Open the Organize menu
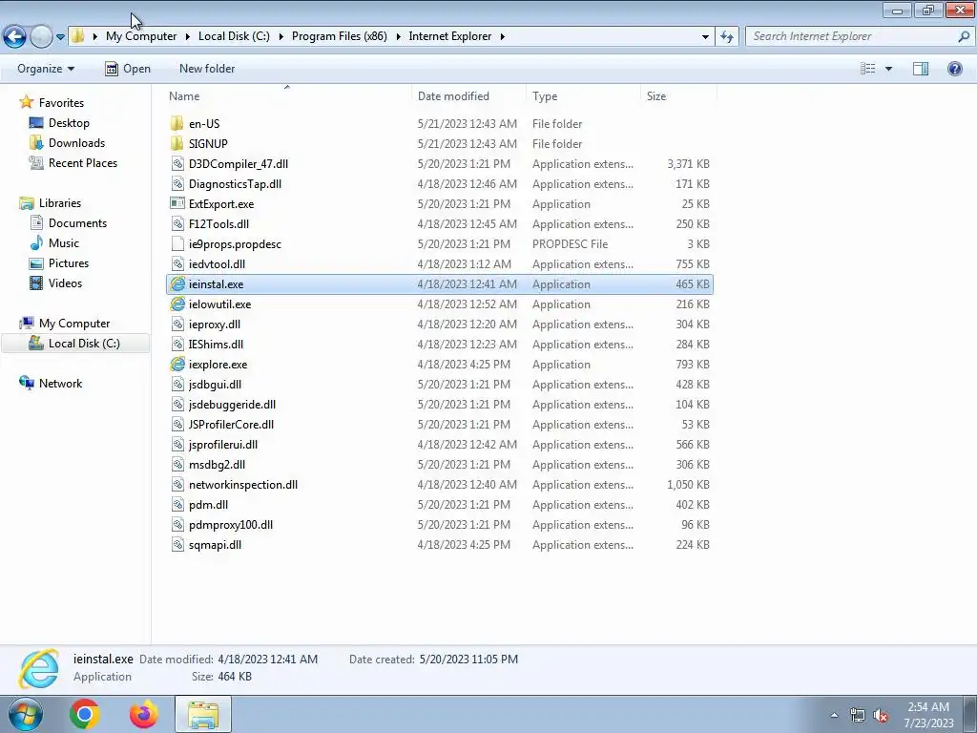The height and width of the screenshot is (733, 977). (x=46, y=69)
